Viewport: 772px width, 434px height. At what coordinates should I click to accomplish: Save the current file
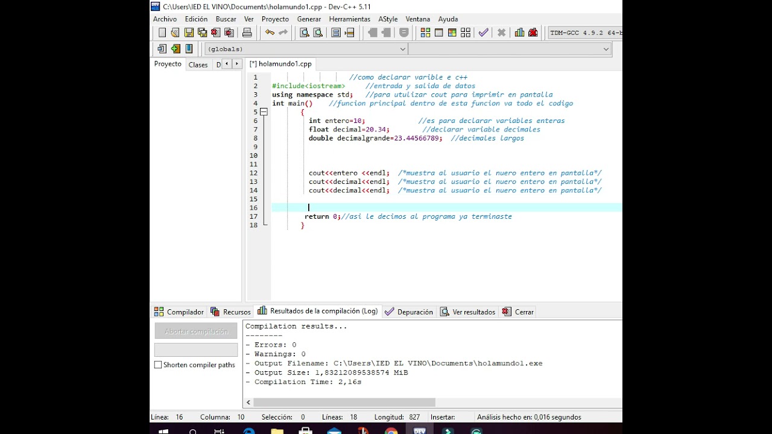(189, 33)
